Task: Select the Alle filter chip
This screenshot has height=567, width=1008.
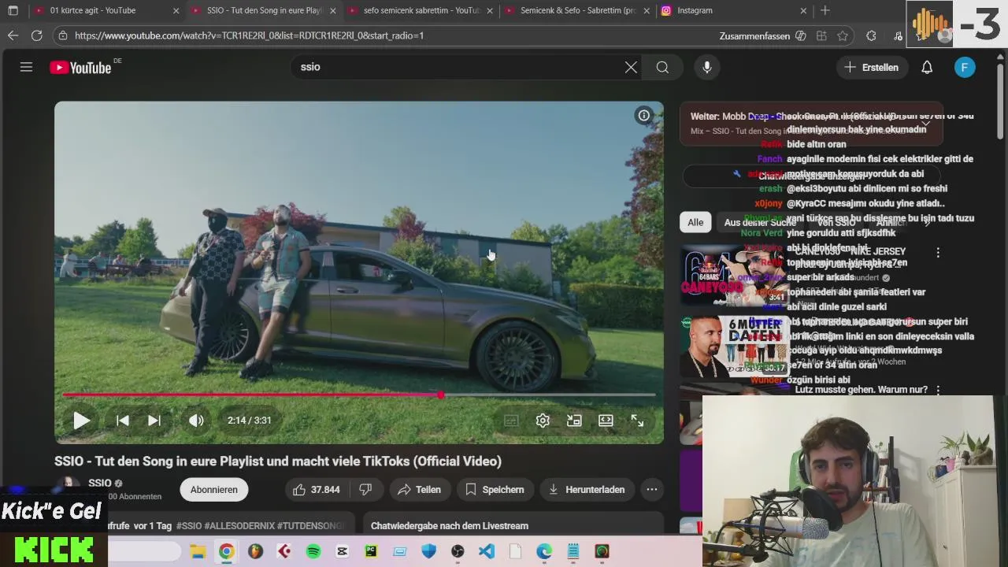Action: [x=695, y=222]
